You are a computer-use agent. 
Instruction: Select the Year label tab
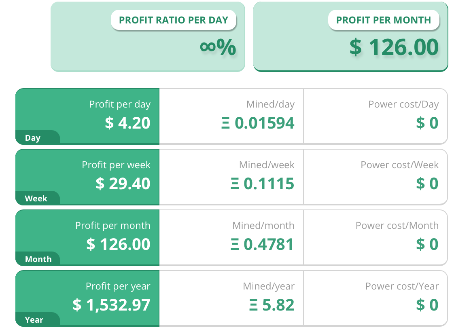[34, 320]
